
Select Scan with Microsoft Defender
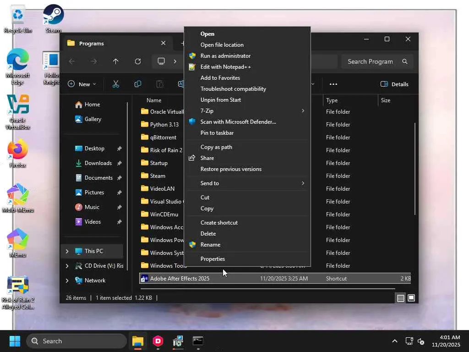click(248, 122)
